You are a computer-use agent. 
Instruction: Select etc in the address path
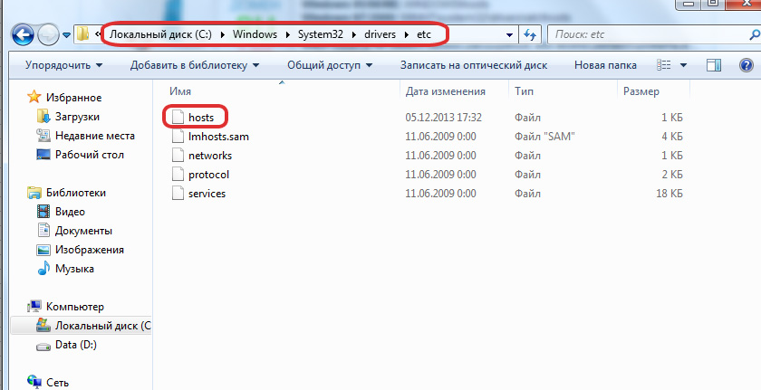point(424,34)
